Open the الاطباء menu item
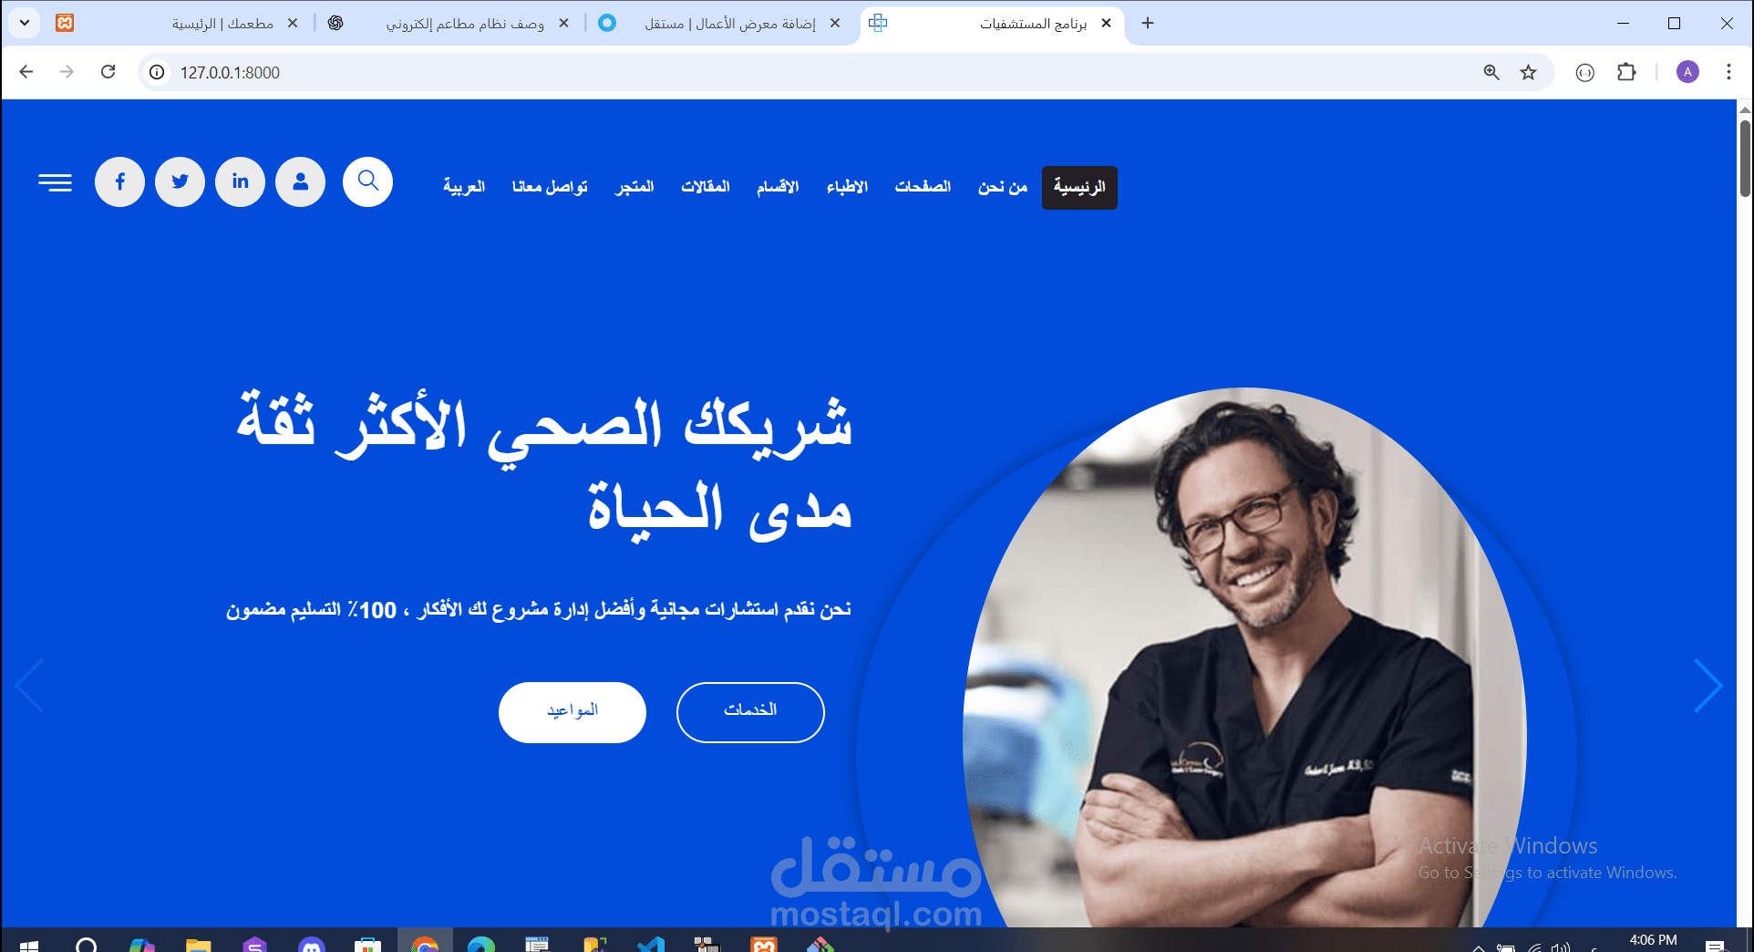 tap(847, 187)
